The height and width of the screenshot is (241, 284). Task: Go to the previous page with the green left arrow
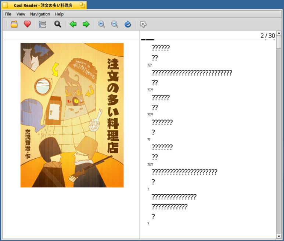pyautogui.click(x=73, y=24)
